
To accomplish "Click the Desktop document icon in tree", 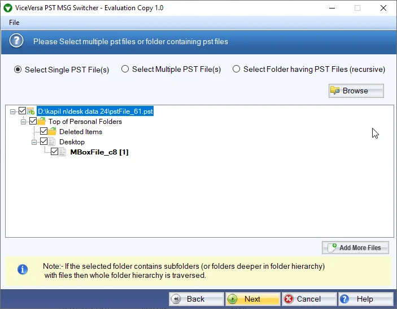I will [x=51, y=141].
